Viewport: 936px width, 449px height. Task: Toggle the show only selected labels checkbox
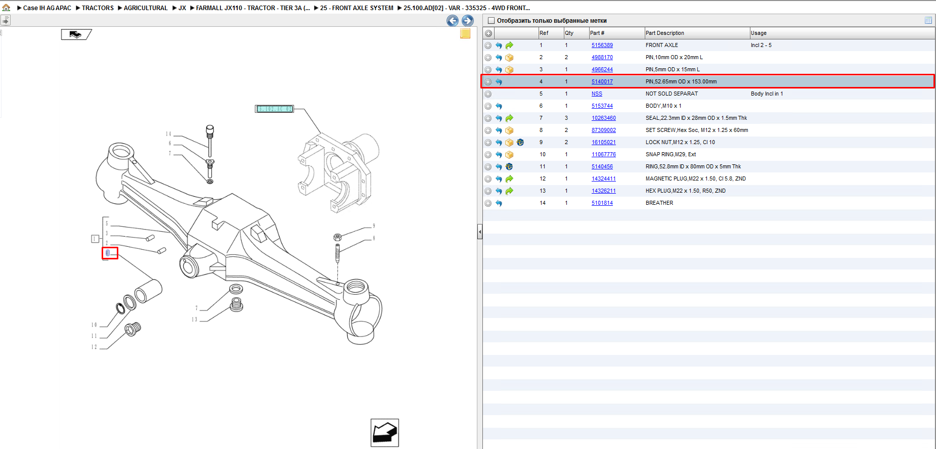point(491,21)
